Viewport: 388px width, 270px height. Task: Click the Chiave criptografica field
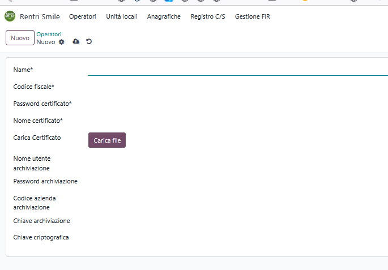pyautogui.click(x=238, y=238)
